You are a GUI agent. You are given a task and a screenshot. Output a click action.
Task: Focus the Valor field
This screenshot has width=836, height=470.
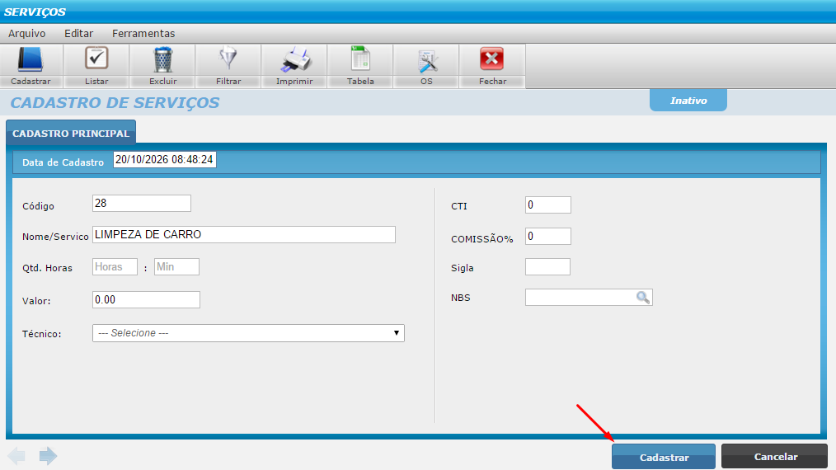(x=146, y=300)
